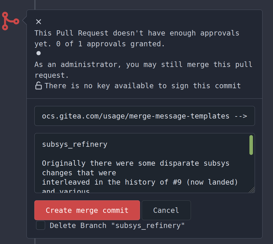
Task: Click the textarea resize grip corner
Action: pyautogui.click(x=252, y=190)
